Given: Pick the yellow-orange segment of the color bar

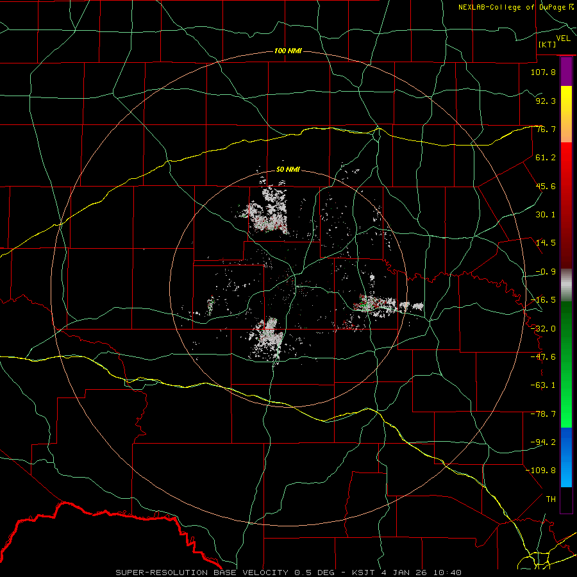Looking at the screenshot, I should (x=566, y=114).
